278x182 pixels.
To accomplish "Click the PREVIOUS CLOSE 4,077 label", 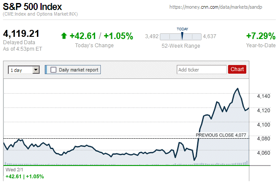I will pyautogui.click(x=221, y=135).
